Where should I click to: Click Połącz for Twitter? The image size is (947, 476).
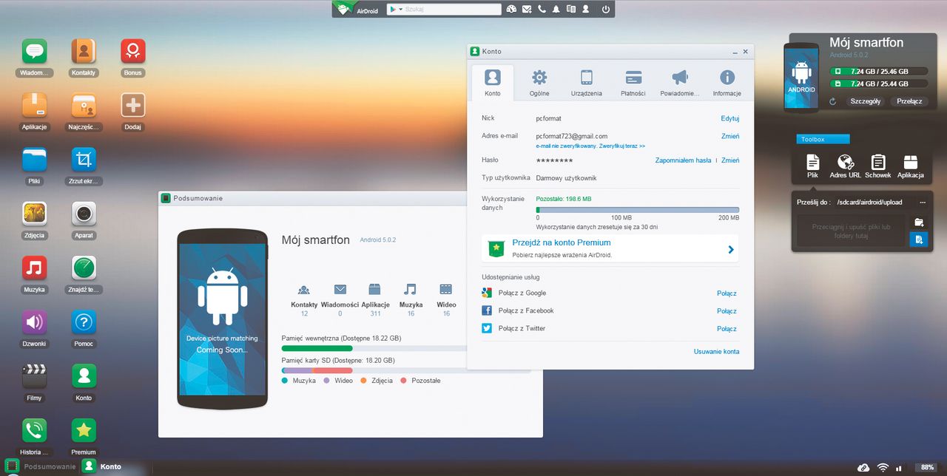coord(727,329)
